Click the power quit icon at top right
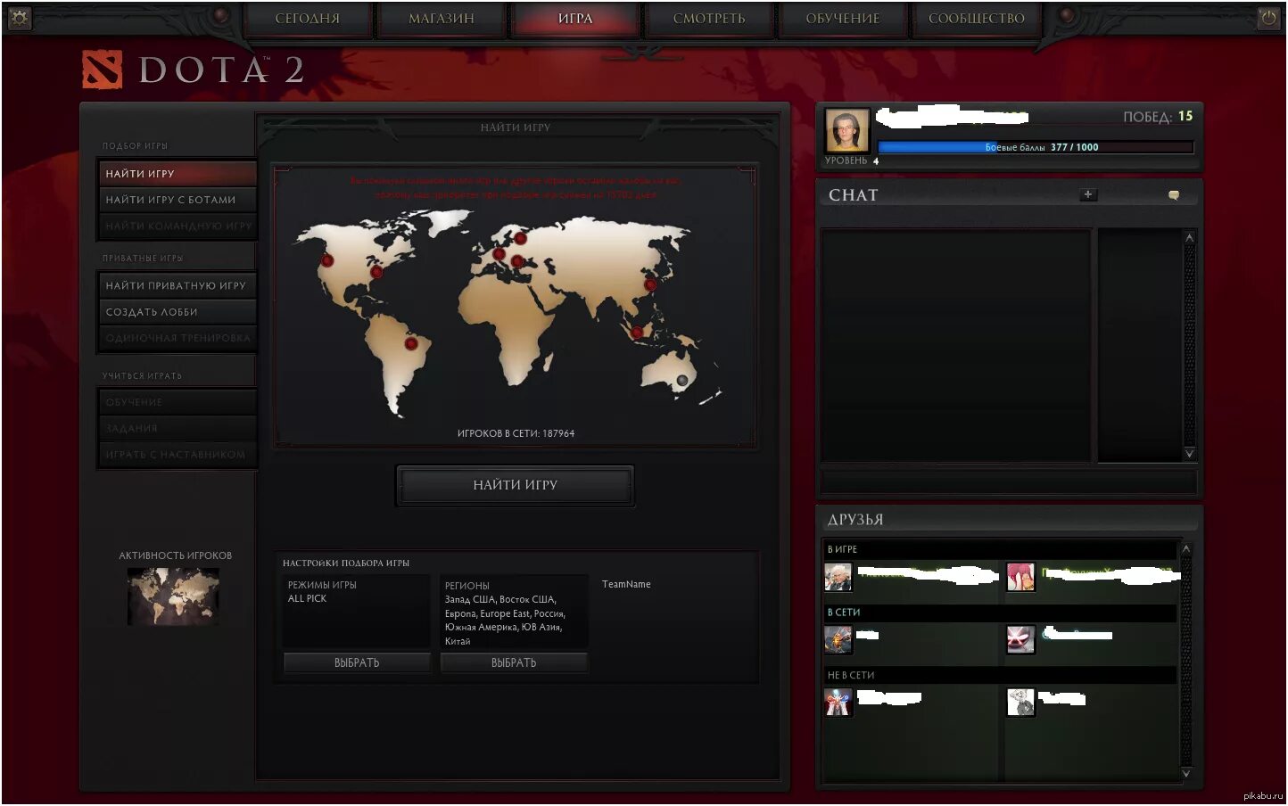 click(x=1268, y=17)
